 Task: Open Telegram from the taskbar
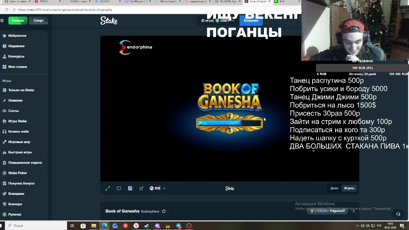coord(179,226)
